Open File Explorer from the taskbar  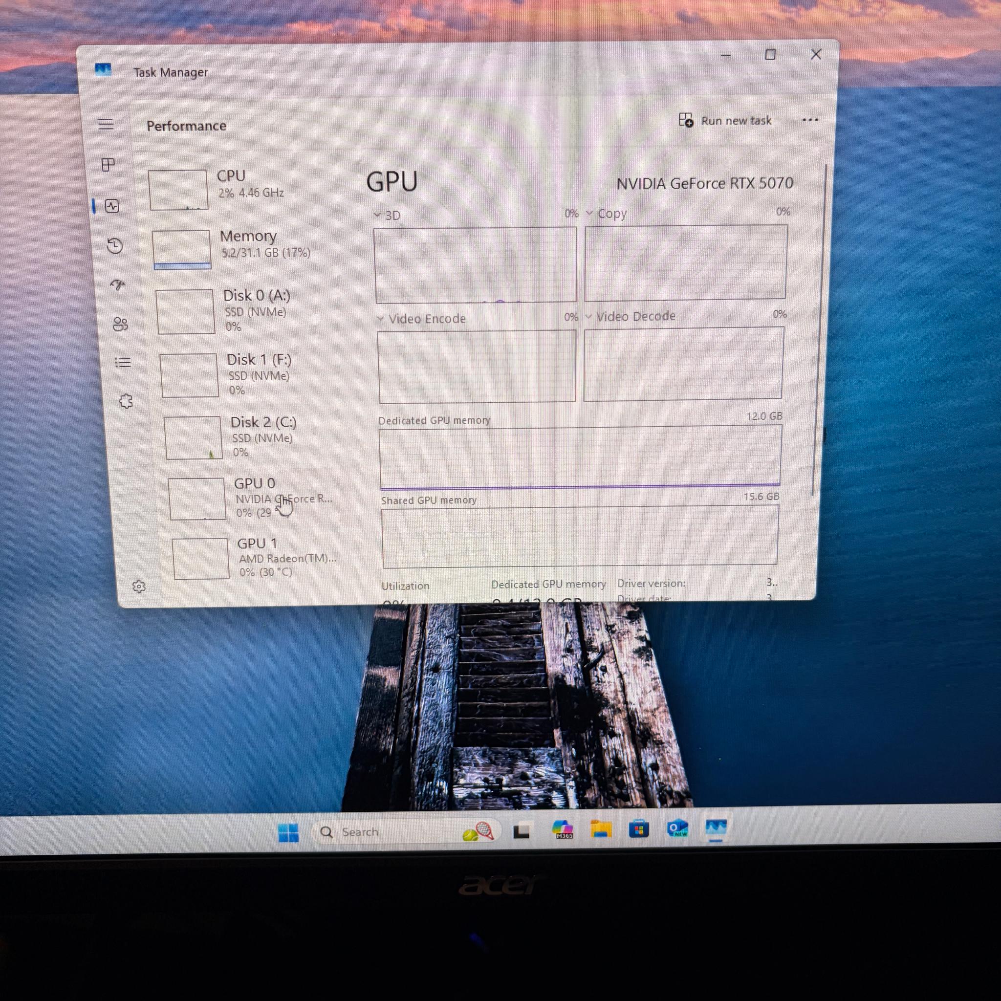(x=601, y=829)
